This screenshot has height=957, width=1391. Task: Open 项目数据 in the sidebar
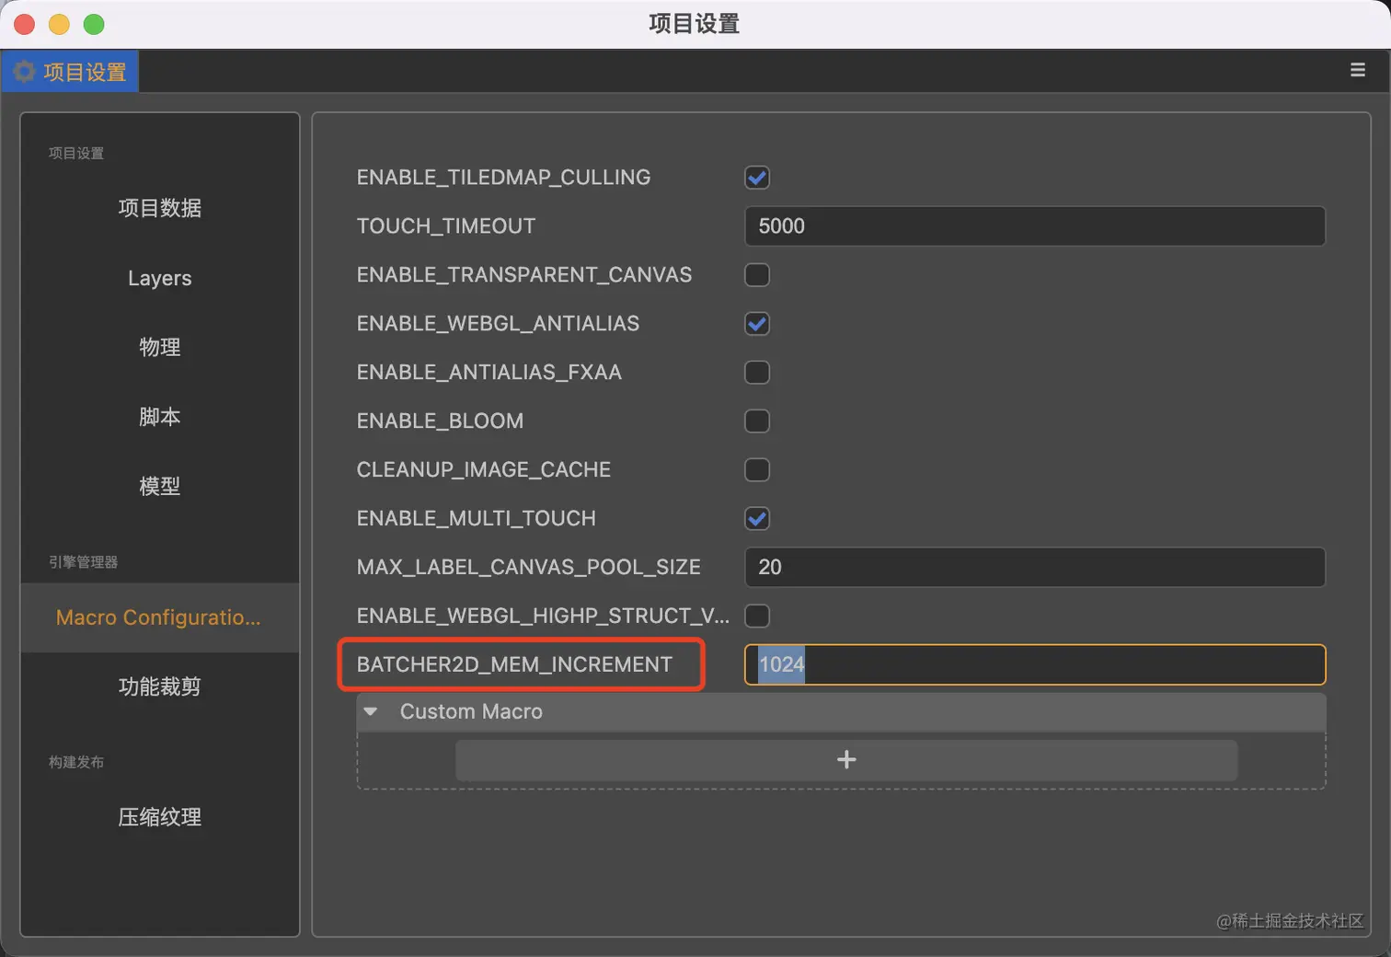pyautogui.click(x=160, y=208)
